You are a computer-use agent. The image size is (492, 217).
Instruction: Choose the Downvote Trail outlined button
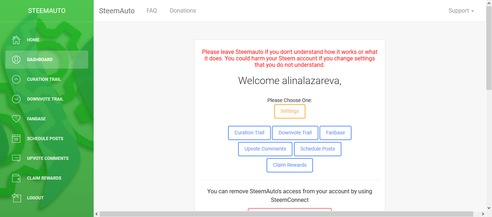pyautogui.click(x=295, y=133)
